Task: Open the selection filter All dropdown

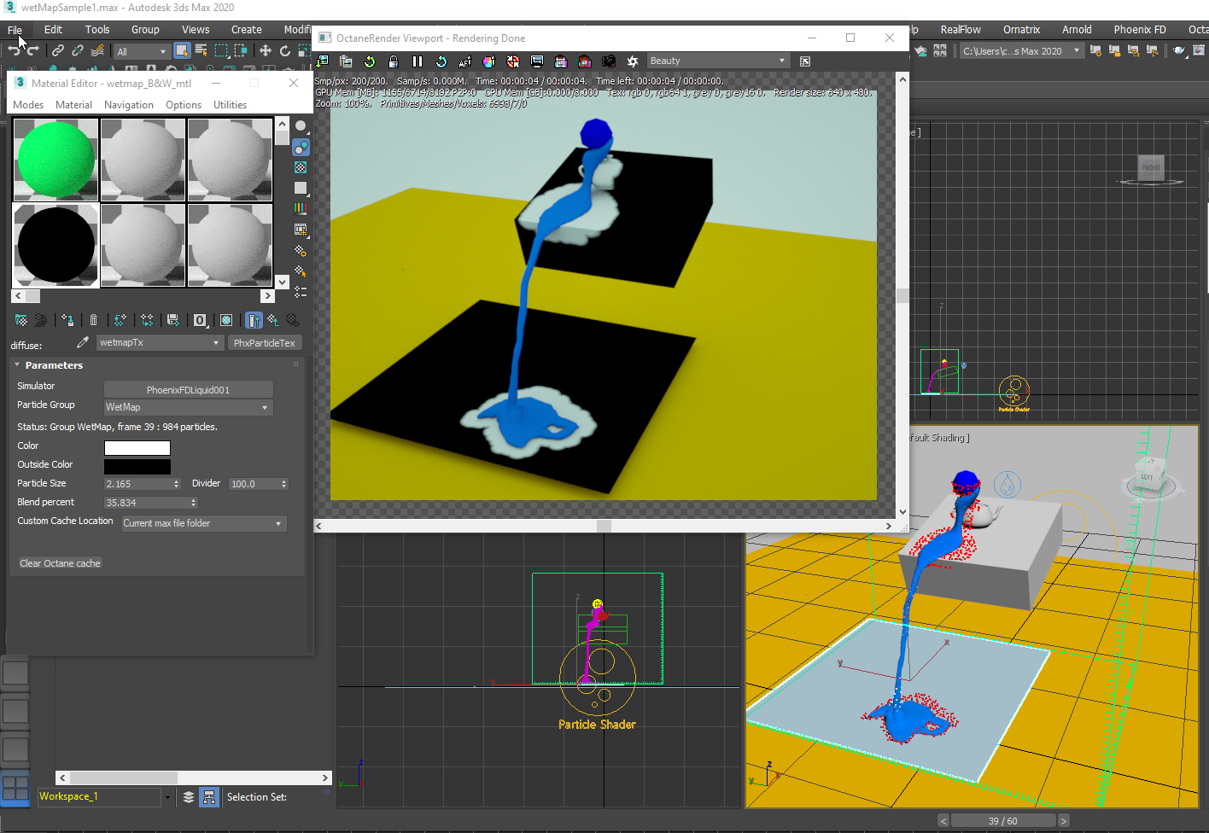Action: pos(142,52)
